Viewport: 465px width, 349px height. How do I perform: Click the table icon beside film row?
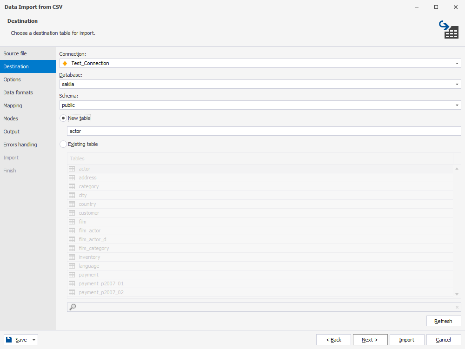pos(72,222)
